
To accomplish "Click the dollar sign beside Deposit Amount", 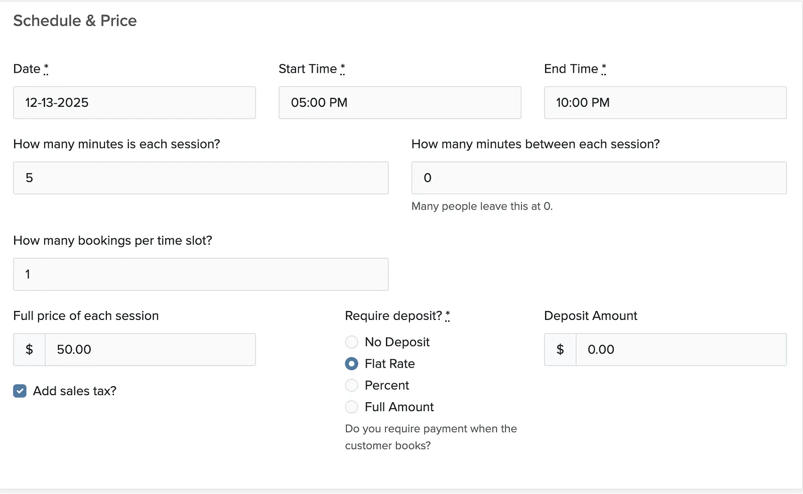I will [x=560, y=350].
